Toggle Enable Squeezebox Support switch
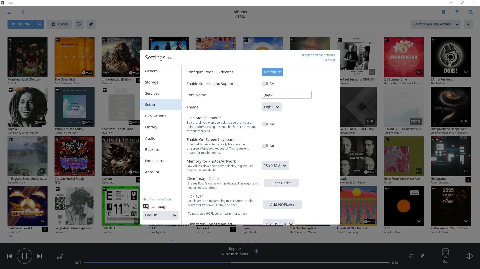Viewport: 480px width, 269px height. (x=265, y=84)
